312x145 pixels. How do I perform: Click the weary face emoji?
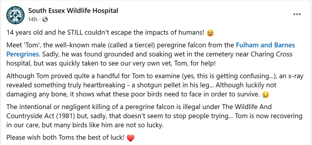pos(210,32)
